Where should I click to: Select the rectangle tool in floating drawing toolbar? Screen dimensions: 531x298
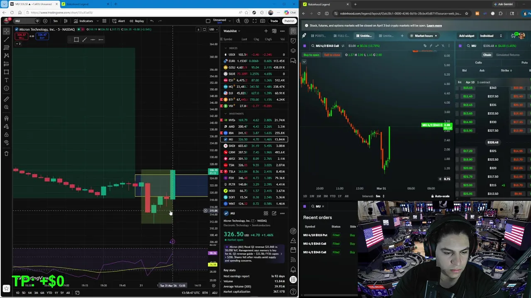click(76, 40)
